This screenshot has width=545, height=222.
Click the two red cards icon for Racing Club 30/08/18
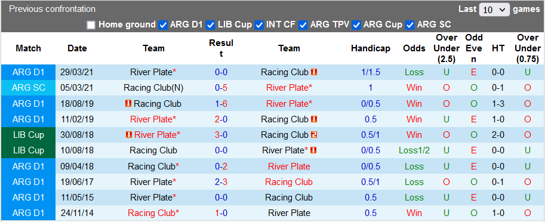[x=314, y=135]
